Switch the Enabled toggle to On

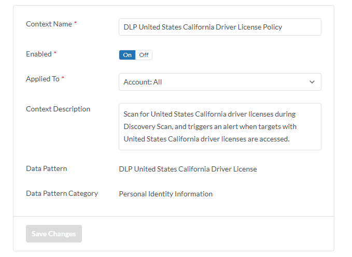coord(127,55)
